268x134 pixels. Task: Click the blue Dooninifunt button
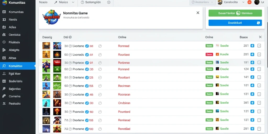coord(235,23)
